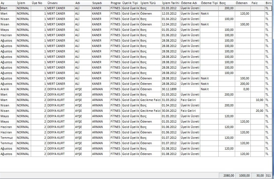Sort grid by Ünvanı column header
This screenshot has height=179, width=274.
pos(60,3)
